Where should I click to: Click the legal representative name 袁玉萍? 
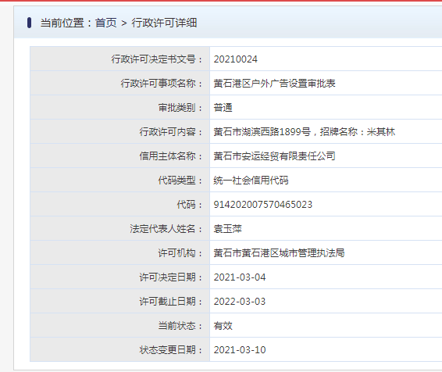click(x=227, y=229)
